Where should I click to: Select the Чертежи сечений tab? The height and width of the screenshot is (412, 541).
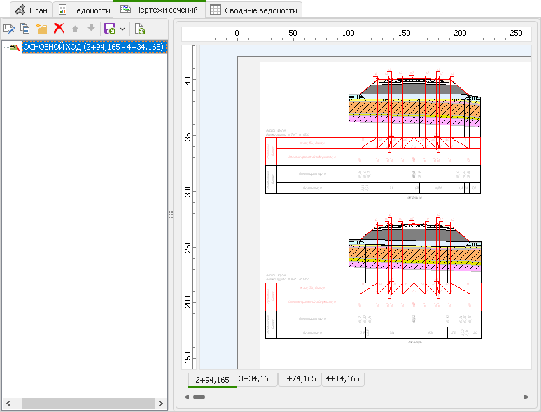tap(159, 10)
